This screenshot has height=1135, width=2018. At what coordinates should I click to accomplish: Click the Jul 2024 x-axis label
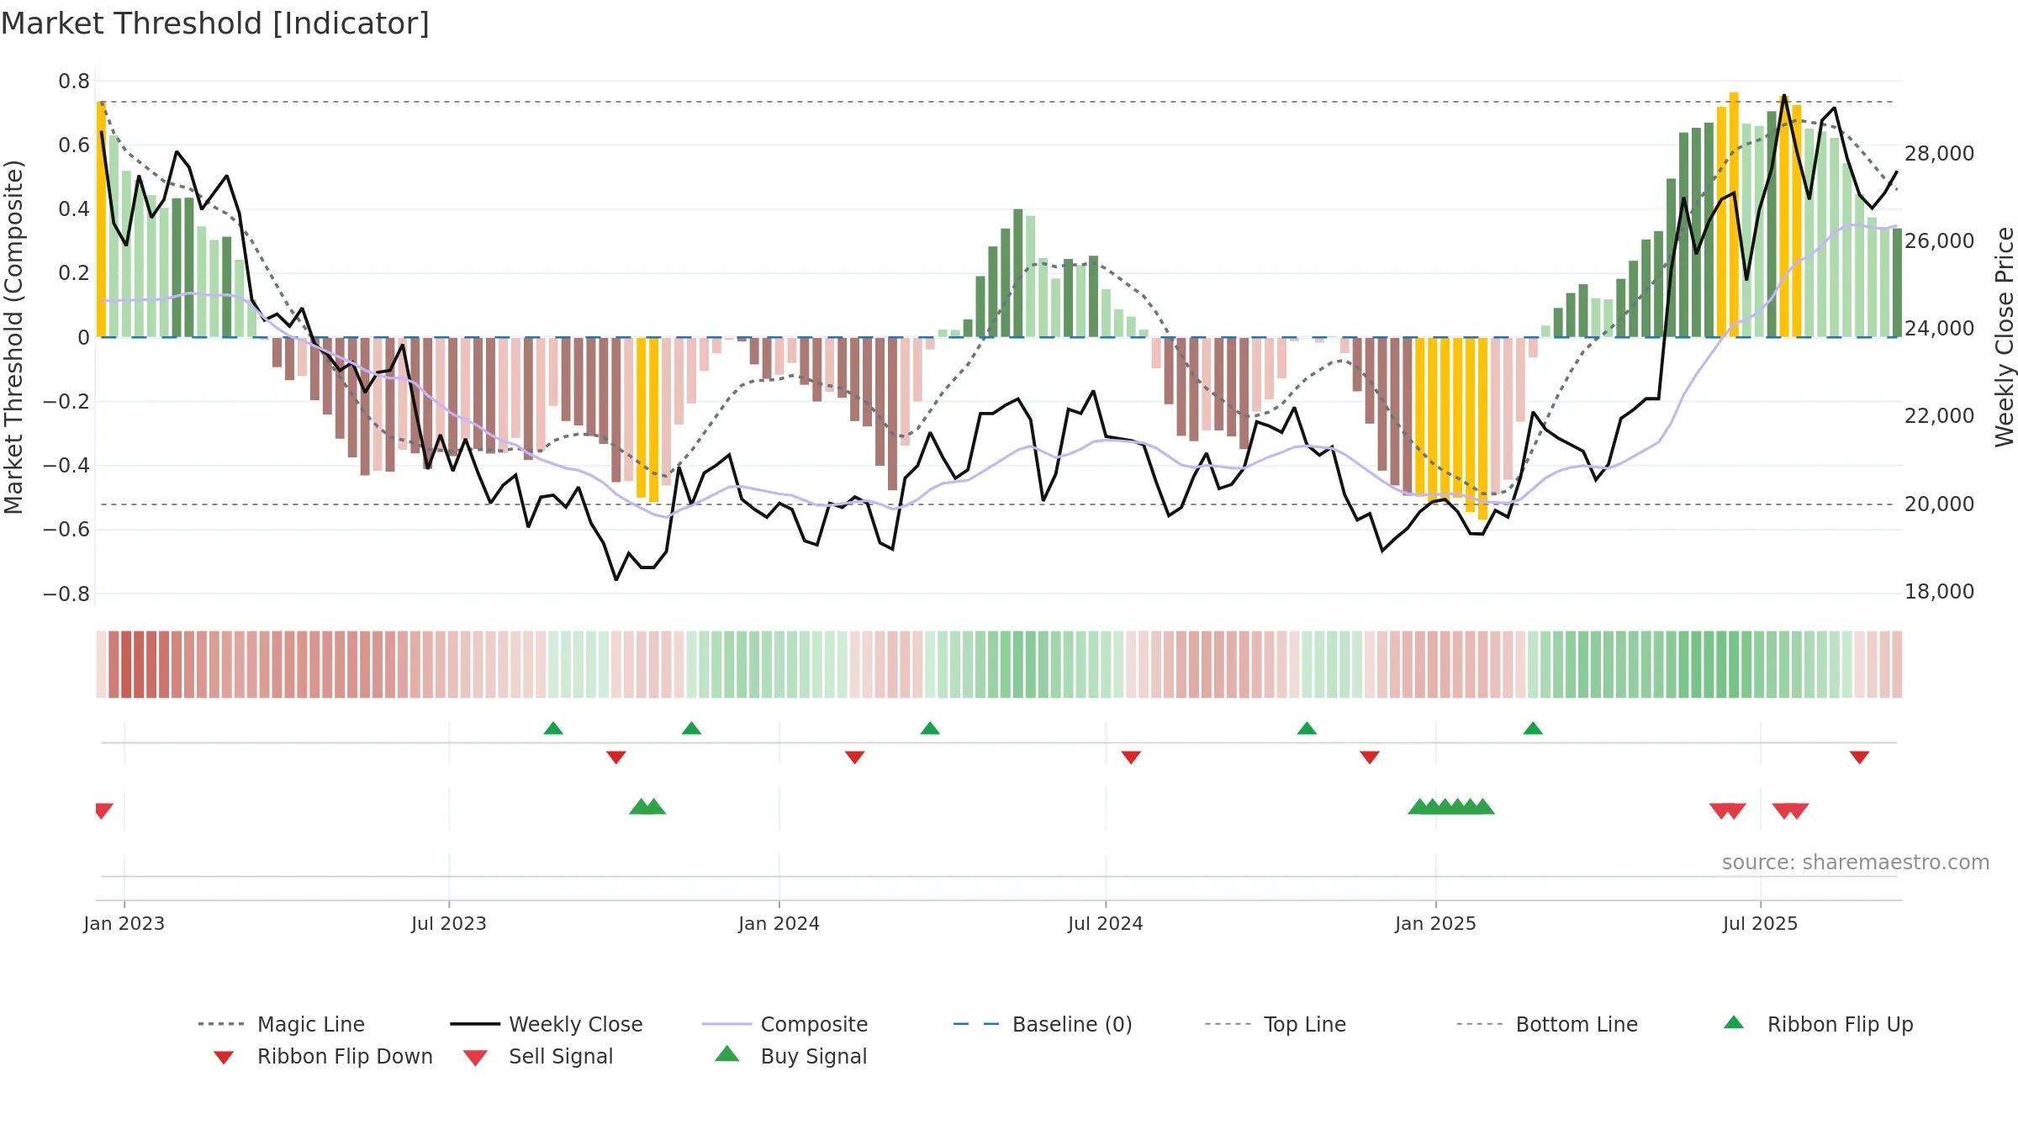[1106, 923]
